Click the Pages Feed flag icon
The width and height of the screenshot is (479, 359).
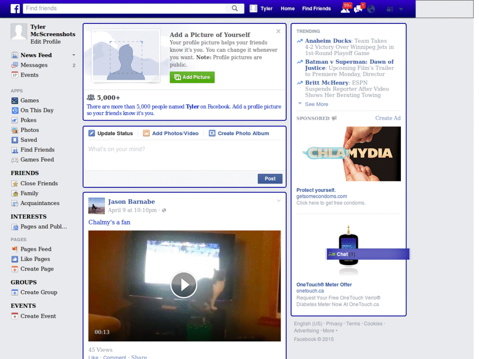click(15, 249)
